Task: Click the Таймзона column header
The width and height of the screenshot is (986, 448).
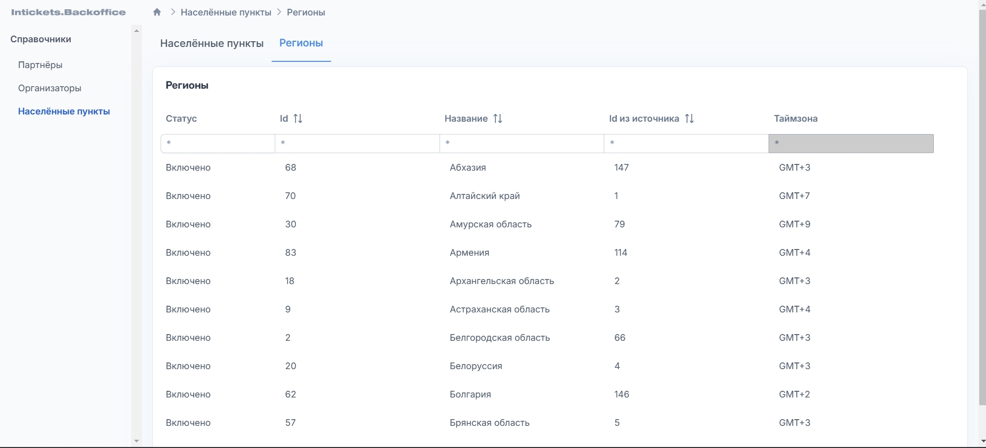Action: (795, 119)
